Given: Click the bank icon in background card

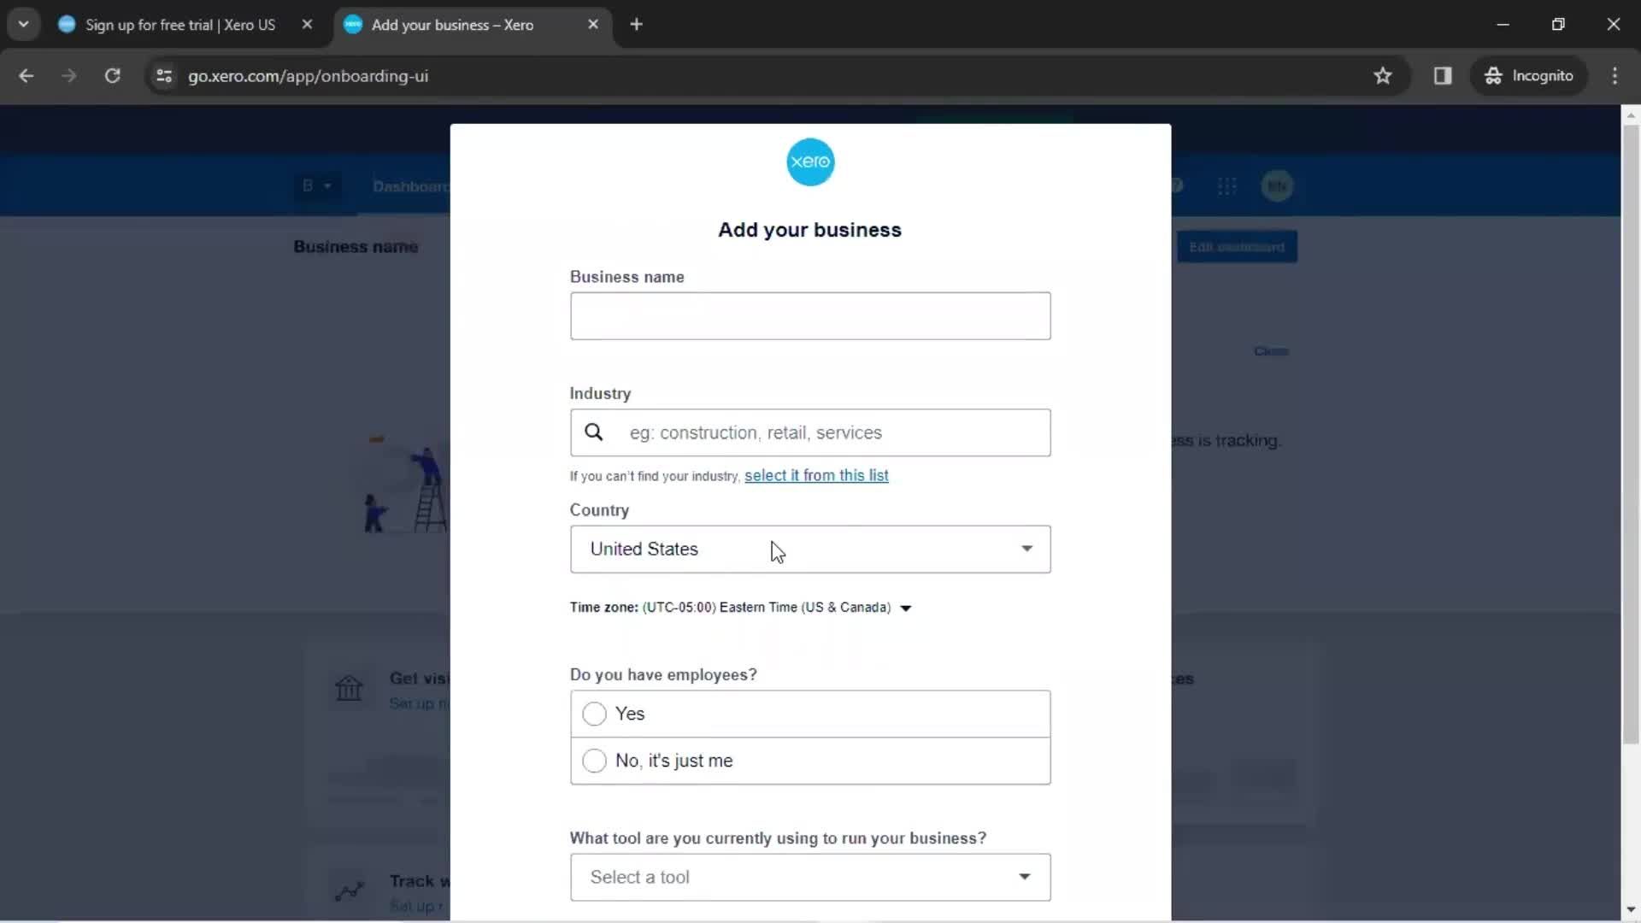Looking at the screenshot, I should pyautogui.click(x=349, y=688).
